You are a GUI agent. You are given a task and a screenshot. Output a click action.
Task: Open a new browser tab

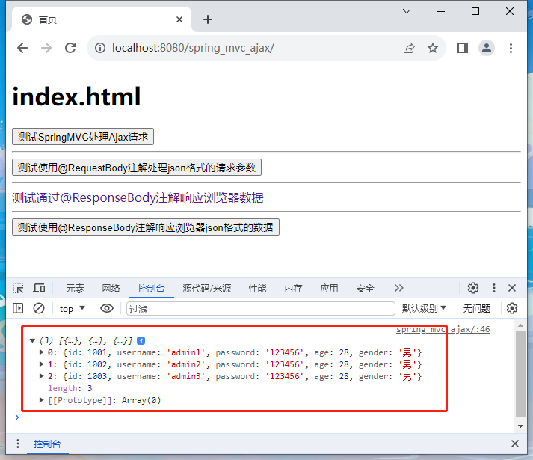208,19
